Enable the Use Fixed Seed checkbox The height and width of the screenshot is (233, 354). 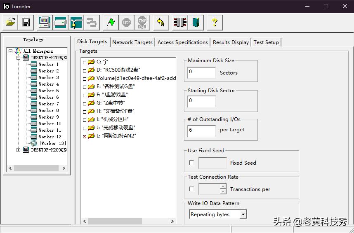coord(191,163)
